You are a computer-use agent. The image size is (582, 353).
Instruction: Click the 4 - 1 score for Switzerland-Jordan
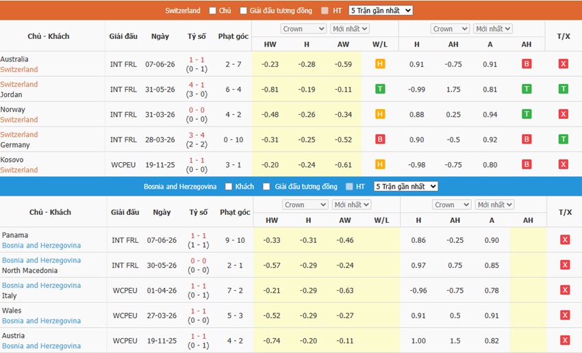click(197, 85)
